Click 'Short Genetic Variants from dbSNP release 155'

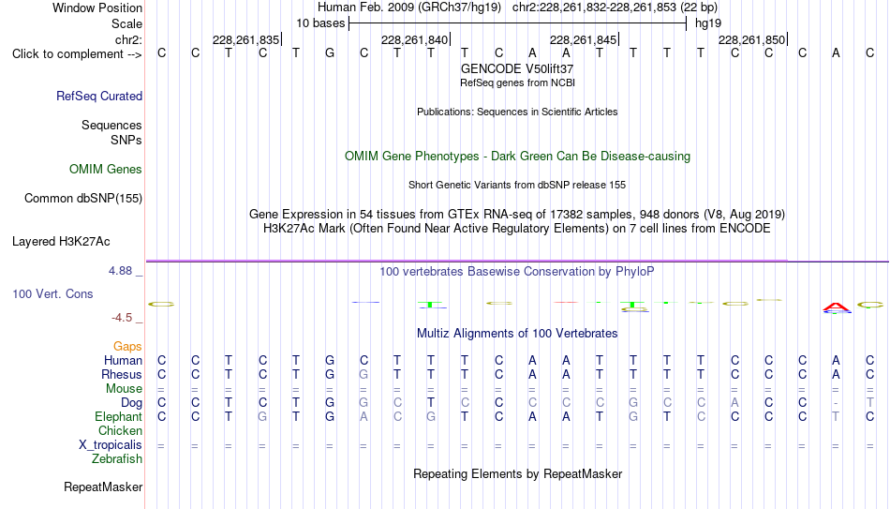point(517,186)
